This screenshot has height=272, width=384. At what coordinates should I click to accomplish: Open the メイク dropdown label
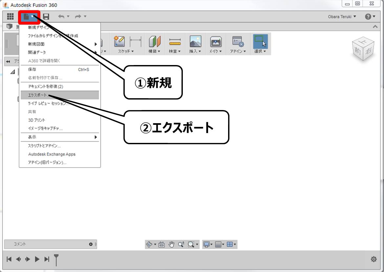216,51
